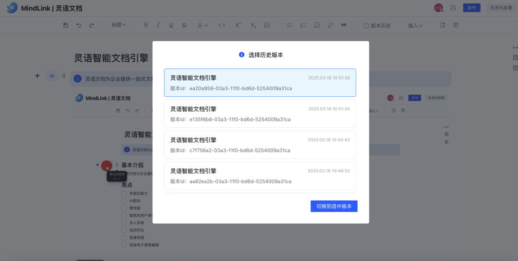518x261 pixels.
Task: Click the MindLink bird logo
Action: tap(12, 8)
